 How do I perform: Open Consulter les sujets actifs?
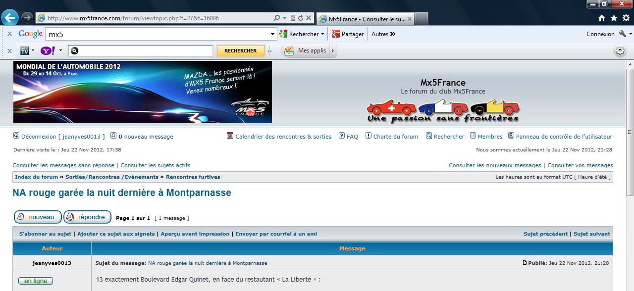(156, 165)
